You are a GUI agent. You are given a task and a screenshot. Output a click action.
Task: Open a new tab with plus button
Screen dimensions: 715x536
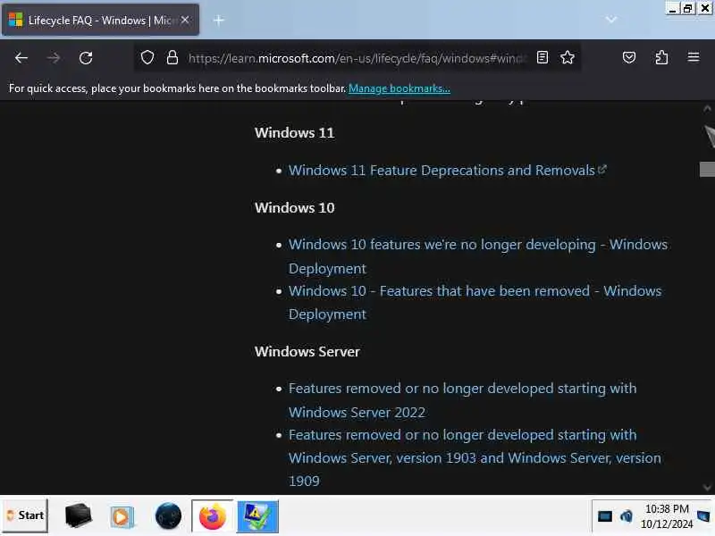point(219,20)
